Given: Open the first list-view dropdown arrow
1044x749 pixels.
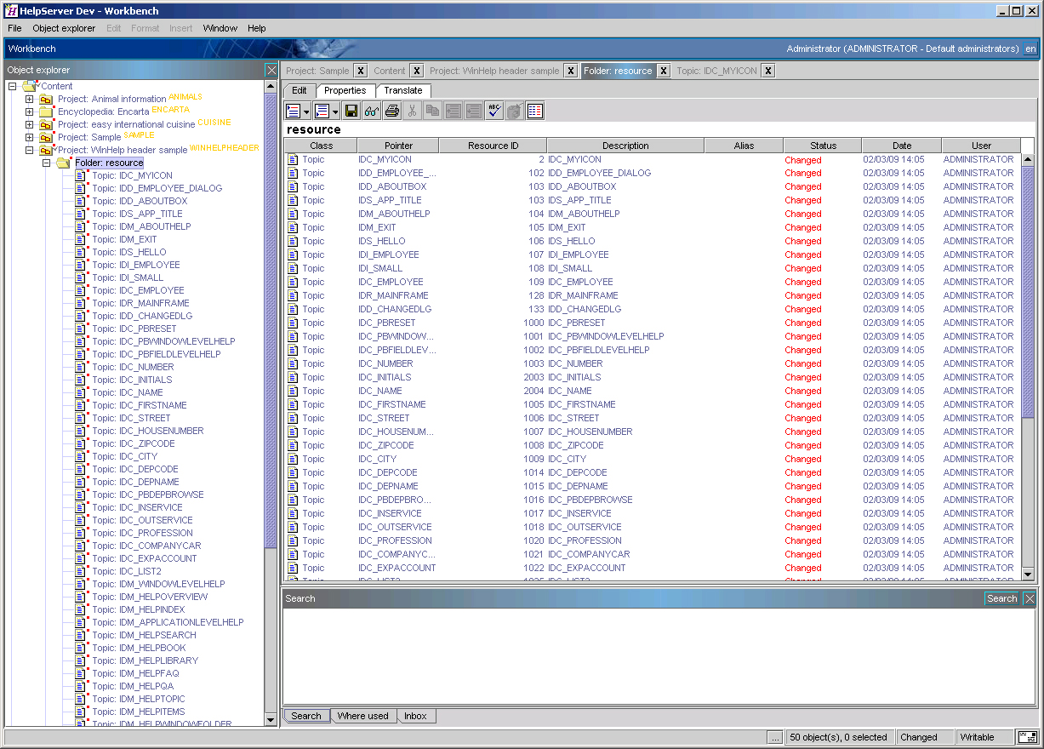Looking at the screenshot, I should tap(307, 111).
